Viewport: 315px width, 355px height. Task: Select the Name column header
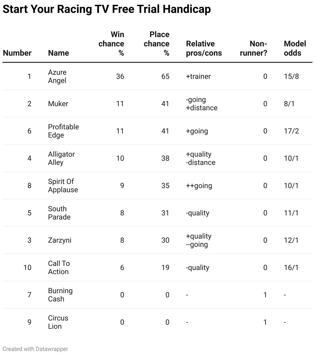(58, 53)
